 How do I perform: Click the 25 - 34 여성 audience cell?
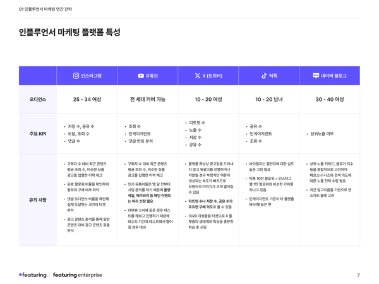[x=87, y=99]
